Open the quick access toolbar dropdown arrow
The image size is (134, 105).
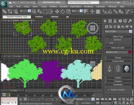[36, 2]
